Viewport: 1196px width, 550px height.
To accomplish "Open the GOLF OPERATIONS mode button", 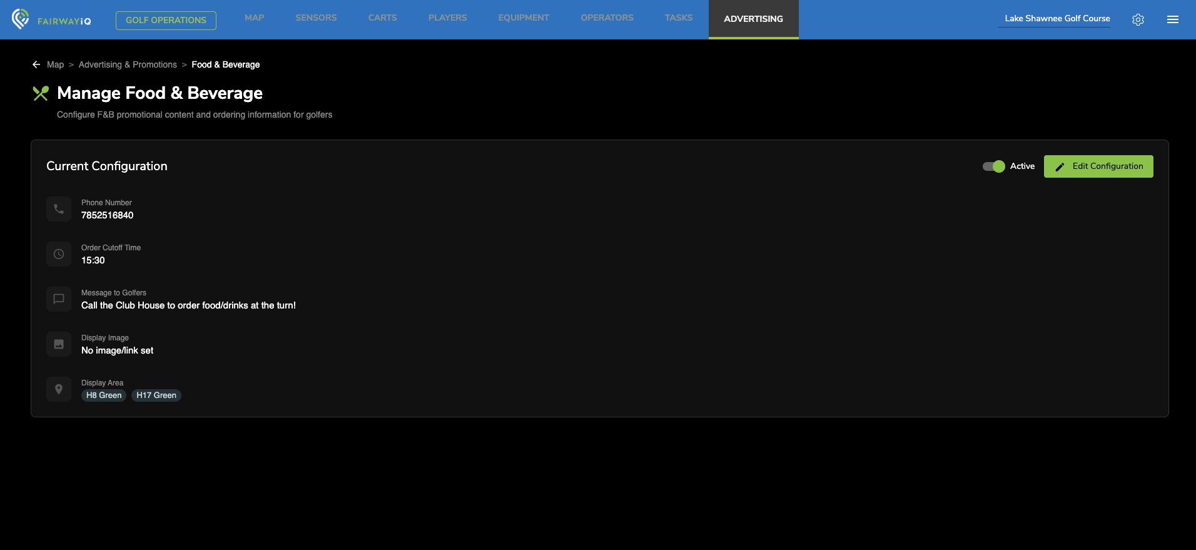I will pos(166,20).
